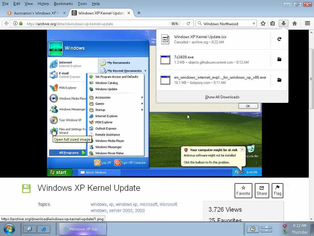Open the Windows Start orb

9,229
